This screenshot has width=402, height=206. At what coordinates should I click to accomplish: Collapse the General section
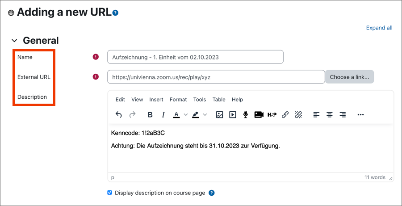pyautogui.click(x=14, y=41)
